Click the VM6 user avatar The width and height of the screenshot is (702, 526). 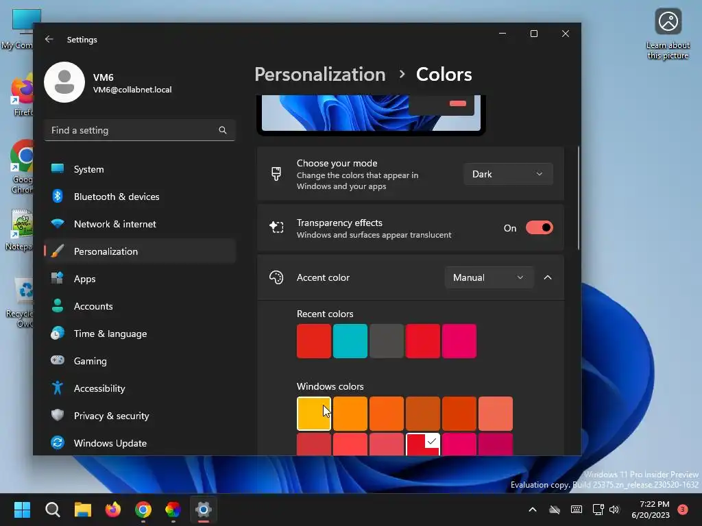click(64, 82)
